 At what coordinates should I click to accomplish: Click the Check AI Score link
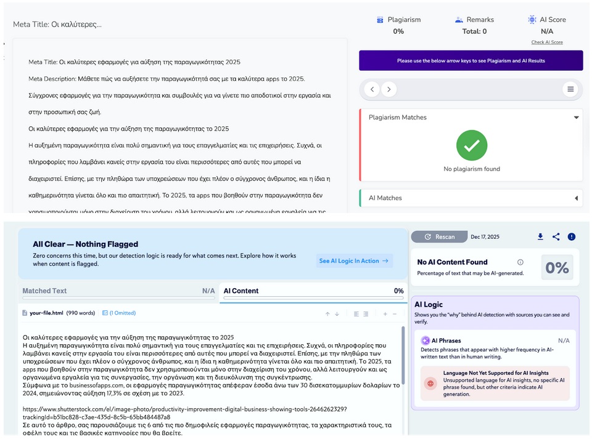pos(547,42)
